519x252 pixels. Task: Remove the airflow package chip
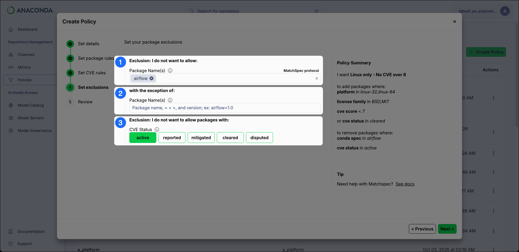tap(151, 78)
